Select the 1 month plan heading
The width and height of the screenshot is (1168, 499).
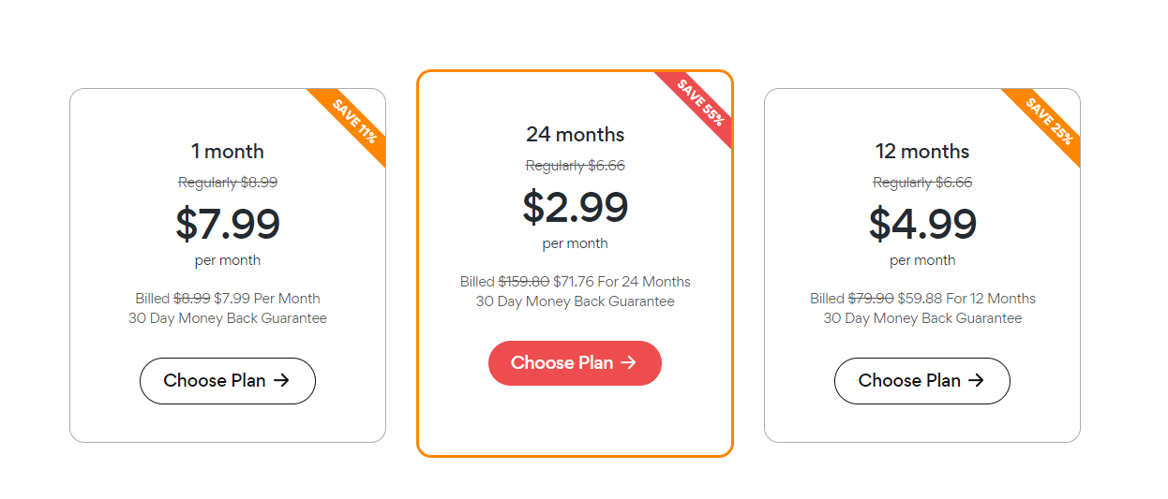click(x=228, y=152)
